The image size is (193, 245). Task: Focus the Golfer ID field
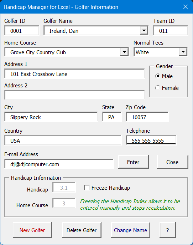22,31
